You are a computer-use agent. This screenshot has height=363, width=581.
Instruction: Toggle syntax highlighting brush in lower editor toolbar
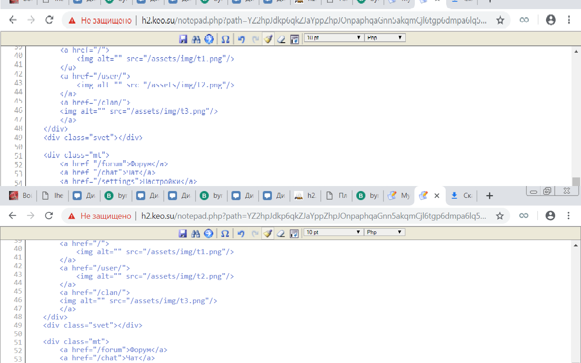coord(268,233)
